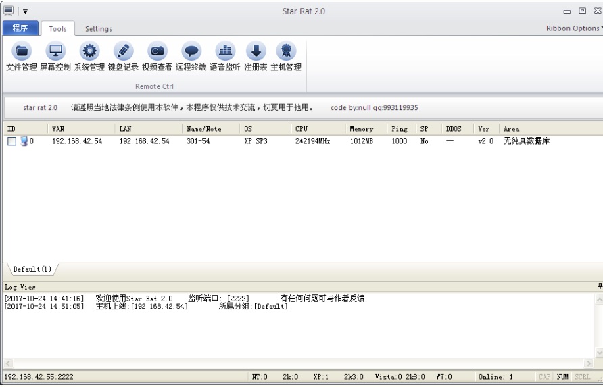Pin the Log View panel
Image resolution: width=603 pixels, height=387 pixels.
coord(600,286)
